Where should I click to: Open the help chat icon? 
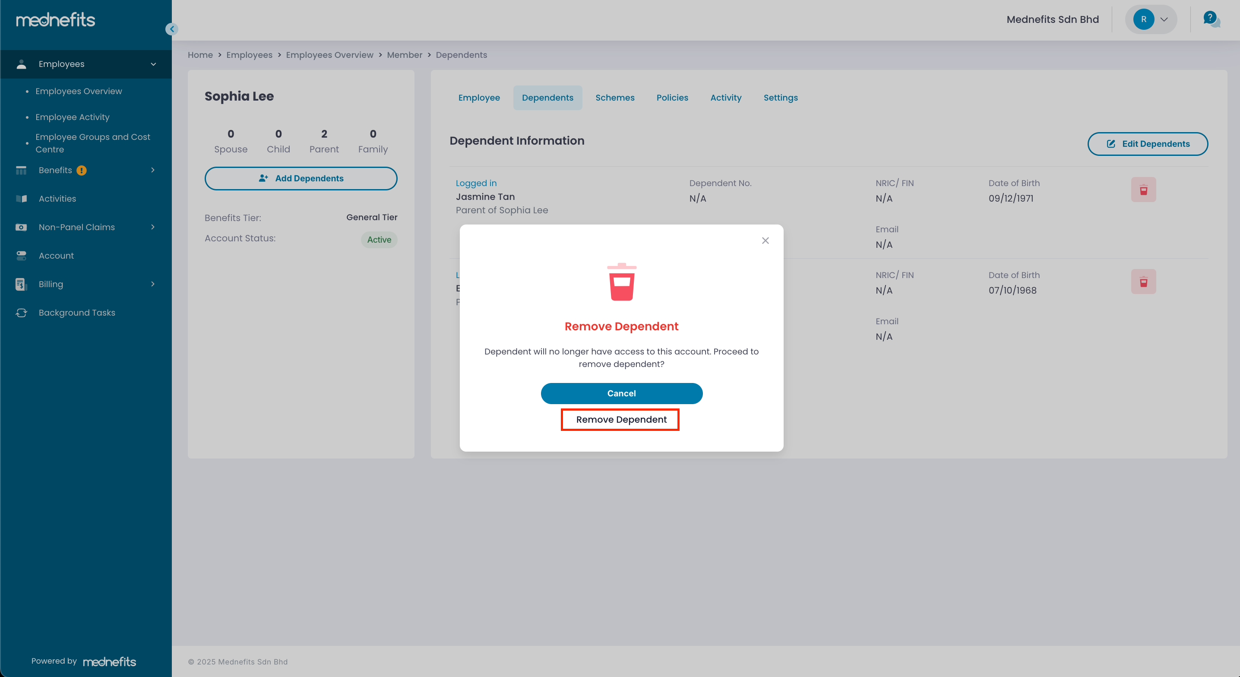click(1211, 19)
